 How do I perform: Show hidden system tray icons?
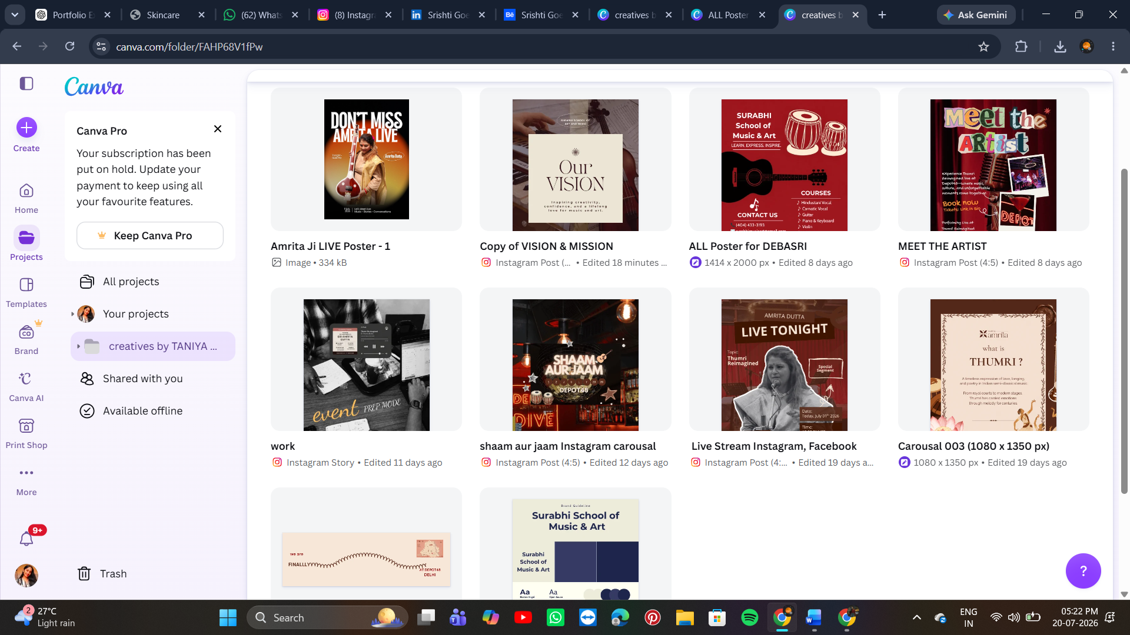[916, 617]
